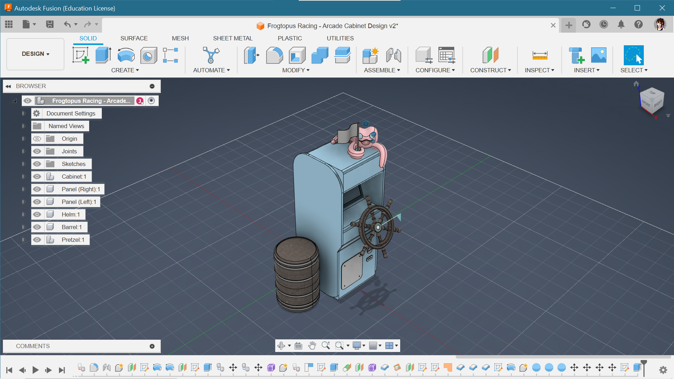Toggle visibility of Helm:1
This screenshot has width=674, height=379.
pos(37,214)
